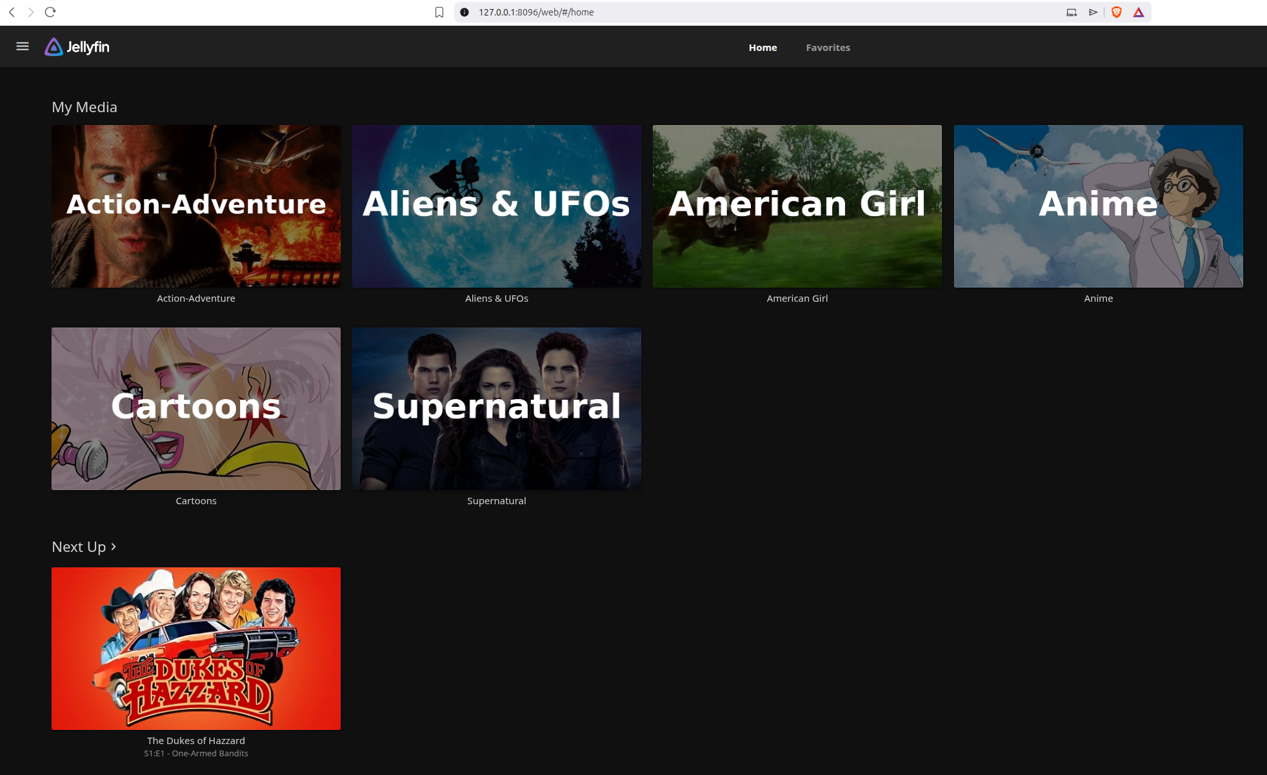View site information icon

(x=464, y=12)
